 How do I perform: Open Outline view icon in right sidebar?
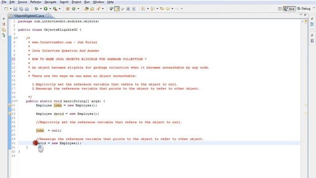pos(312,24)
